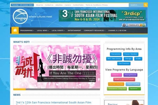
Task: Select Sacramento programming area
Action: 116,54
